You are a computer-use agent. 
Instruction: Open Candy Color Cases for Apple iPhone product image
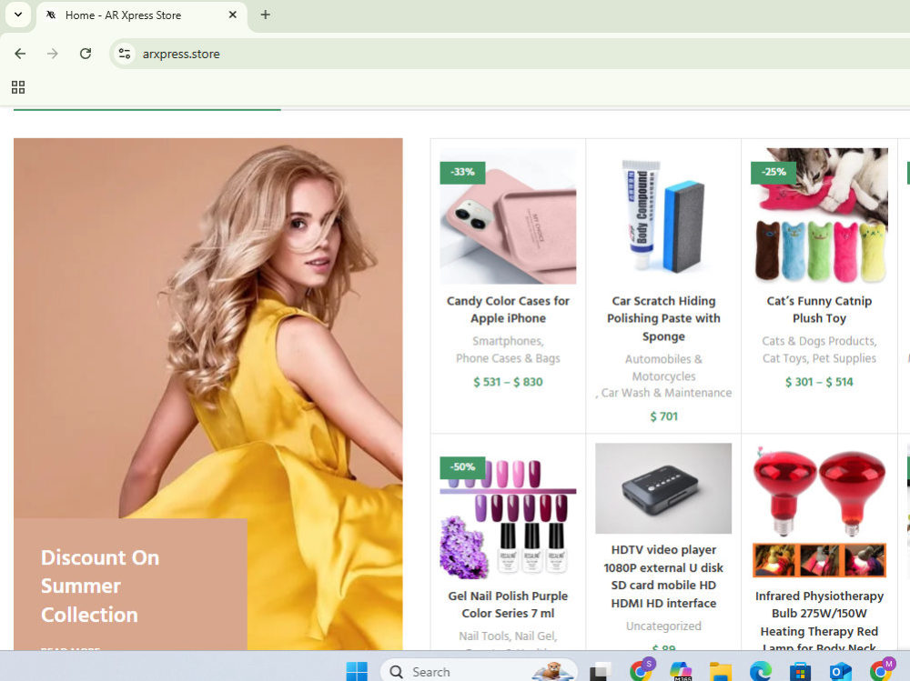pyautogui.click(x=508, y=215)
